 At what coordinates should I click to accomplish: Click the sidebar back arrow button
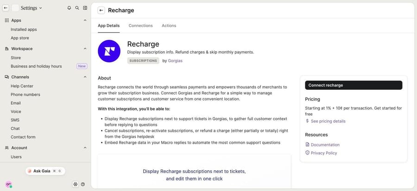coord(6,8)
